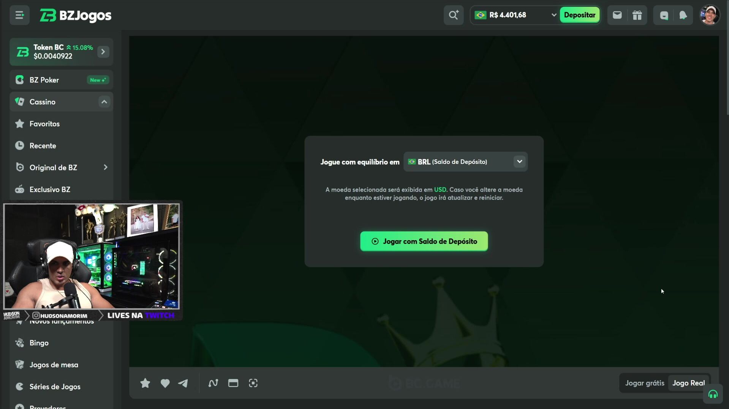Share the game via paper plane icon
Viewport: 729px width, 409px height.
[x=183, y=383]
